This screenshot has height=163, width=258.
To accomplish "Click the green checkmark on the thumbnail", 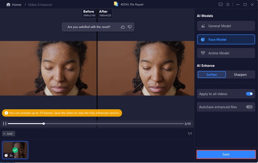I will (x=15, y=150).
